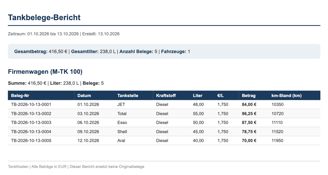Viewport: 328px width, 175px height.
Task: Click the Beleg-Nr column header
Action: click(x=41, y=95)
